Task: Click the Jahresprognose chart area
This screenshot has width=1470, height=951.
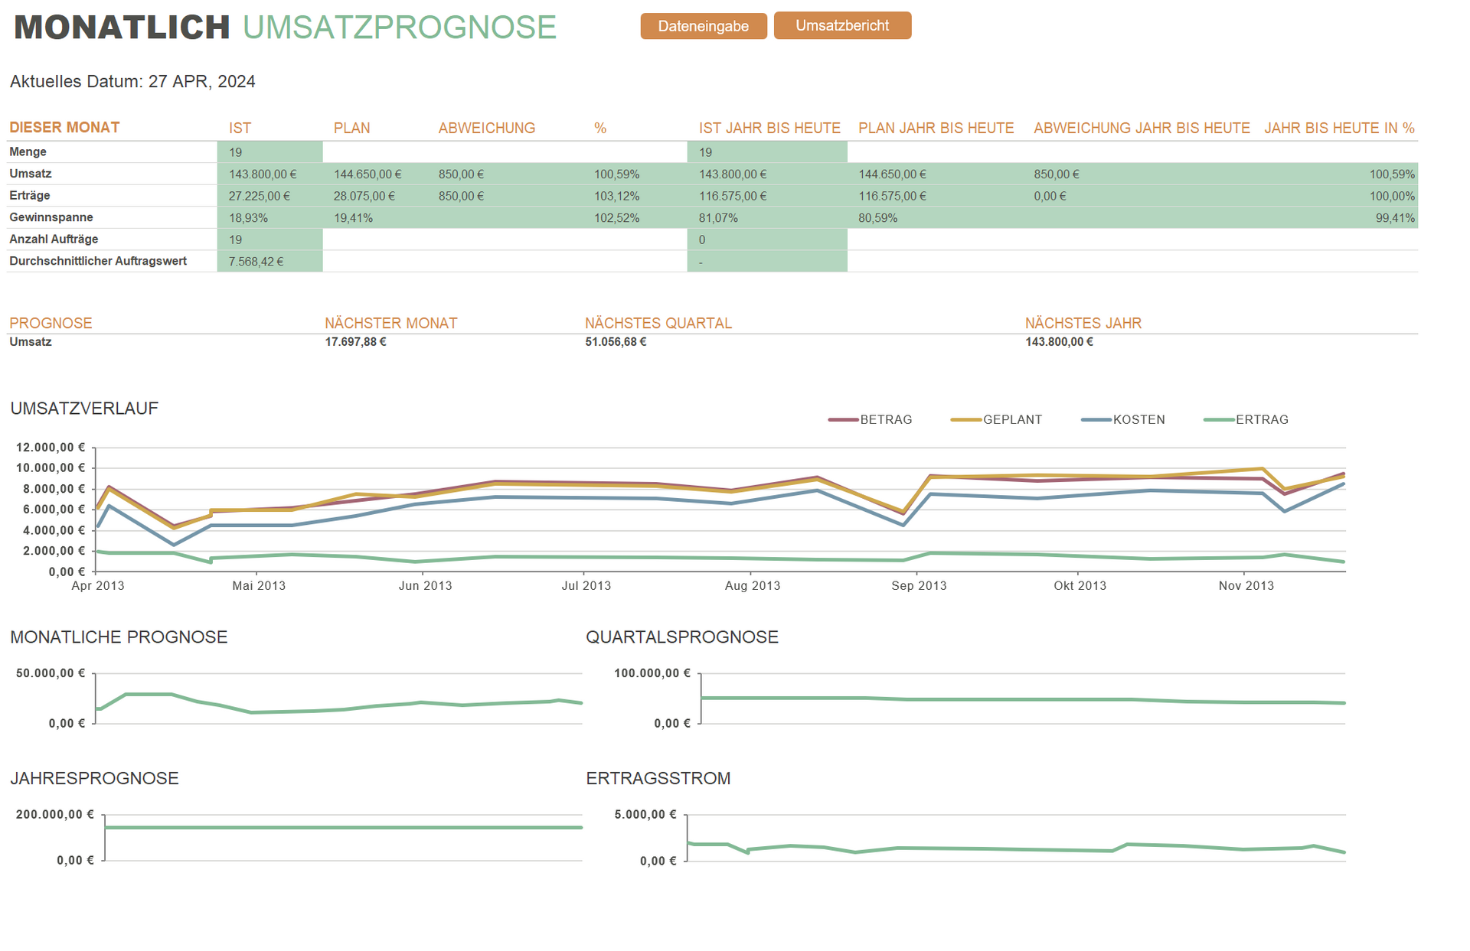Action: click(343, 836)
